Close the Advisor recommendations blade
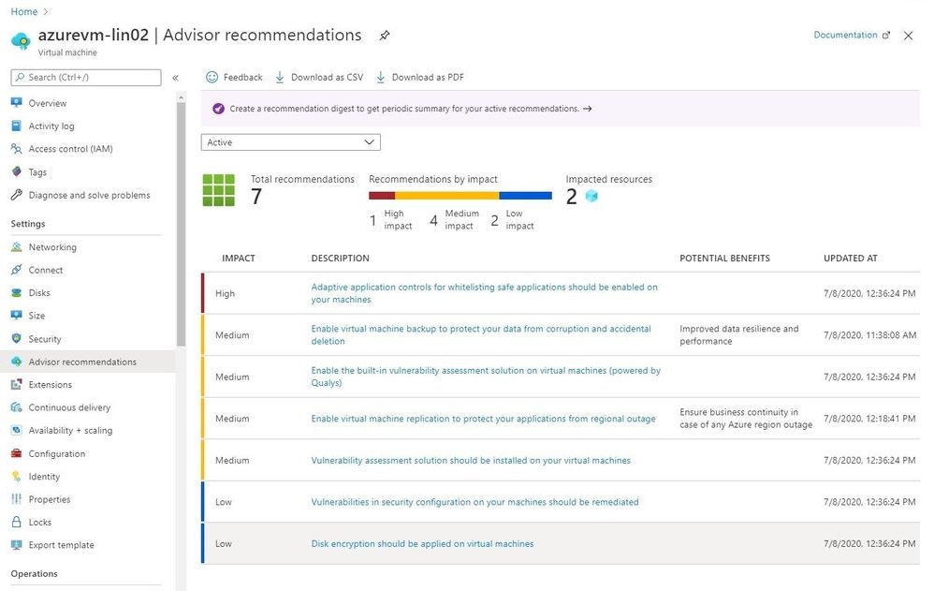Image resolution: width=934 pixels, height=591 pixels. [x=908, y=36]
